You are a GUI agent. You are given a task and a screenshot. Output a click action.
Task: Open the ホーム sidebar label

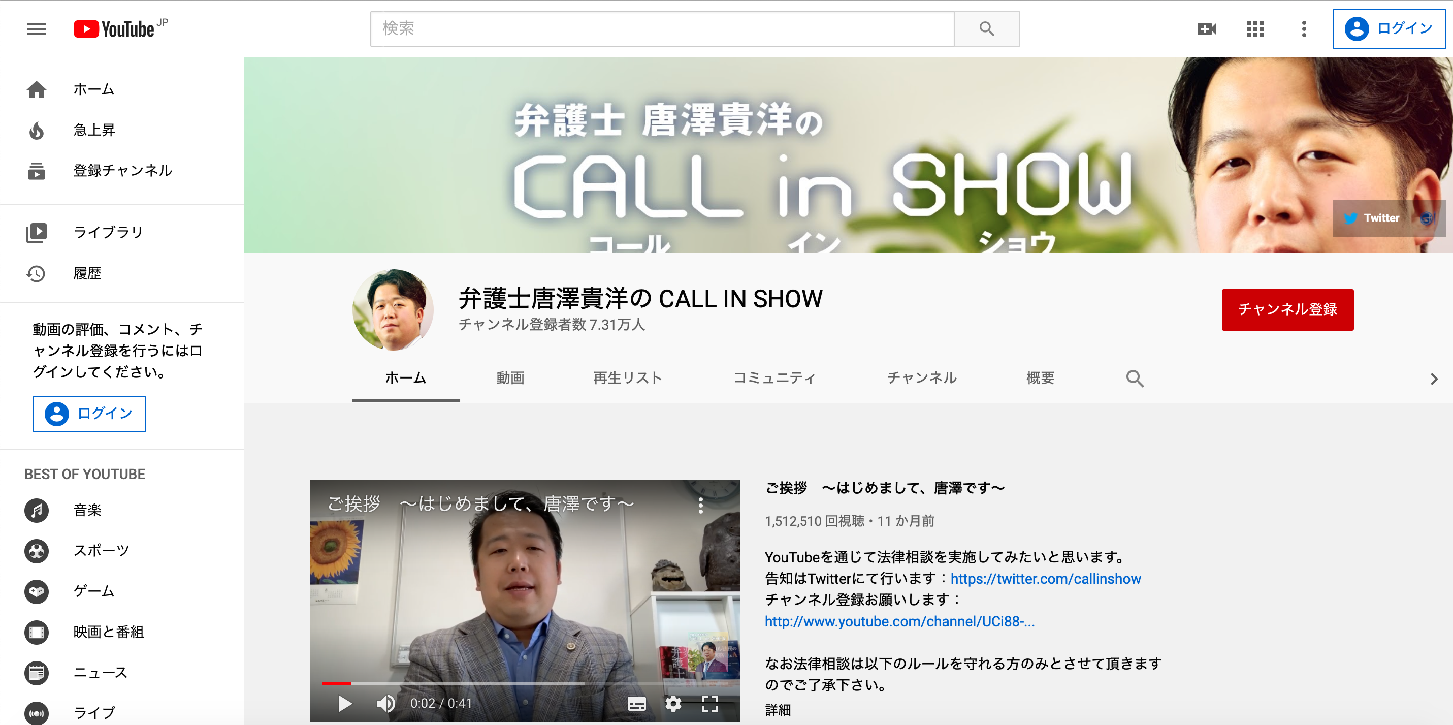pyautogui.click(x=93, y=90)
